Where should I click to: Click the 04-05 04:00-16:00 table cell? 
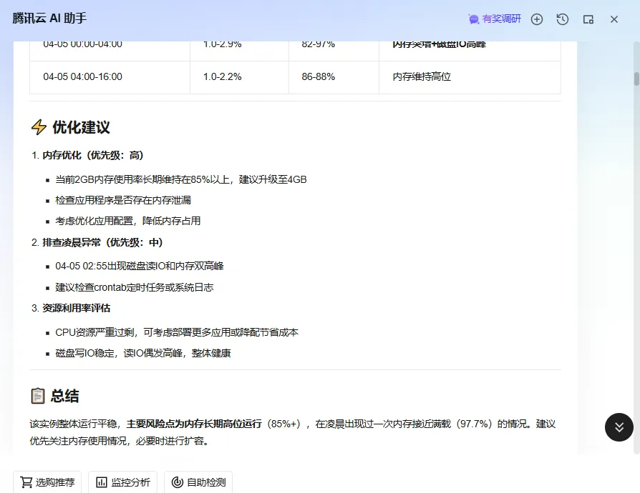tap(110, 77)
